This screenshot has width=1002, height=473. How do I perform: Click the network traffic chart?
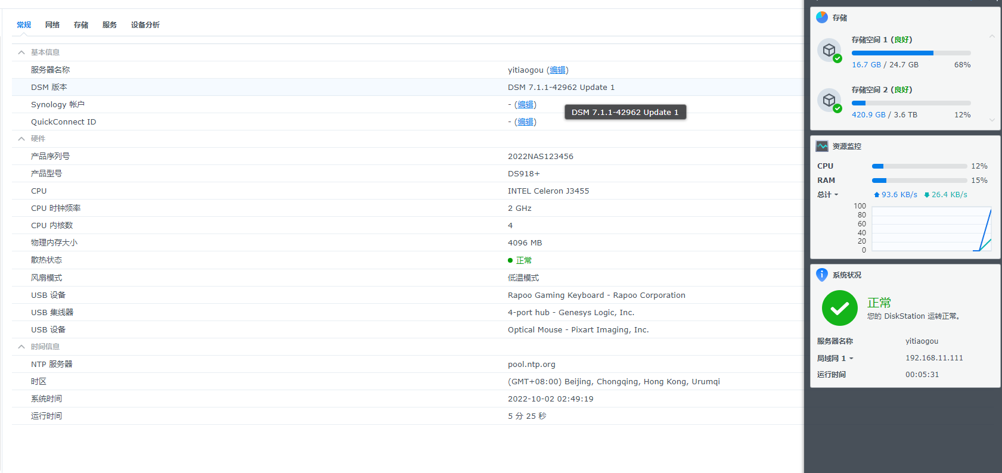click(x=932, y=229)
